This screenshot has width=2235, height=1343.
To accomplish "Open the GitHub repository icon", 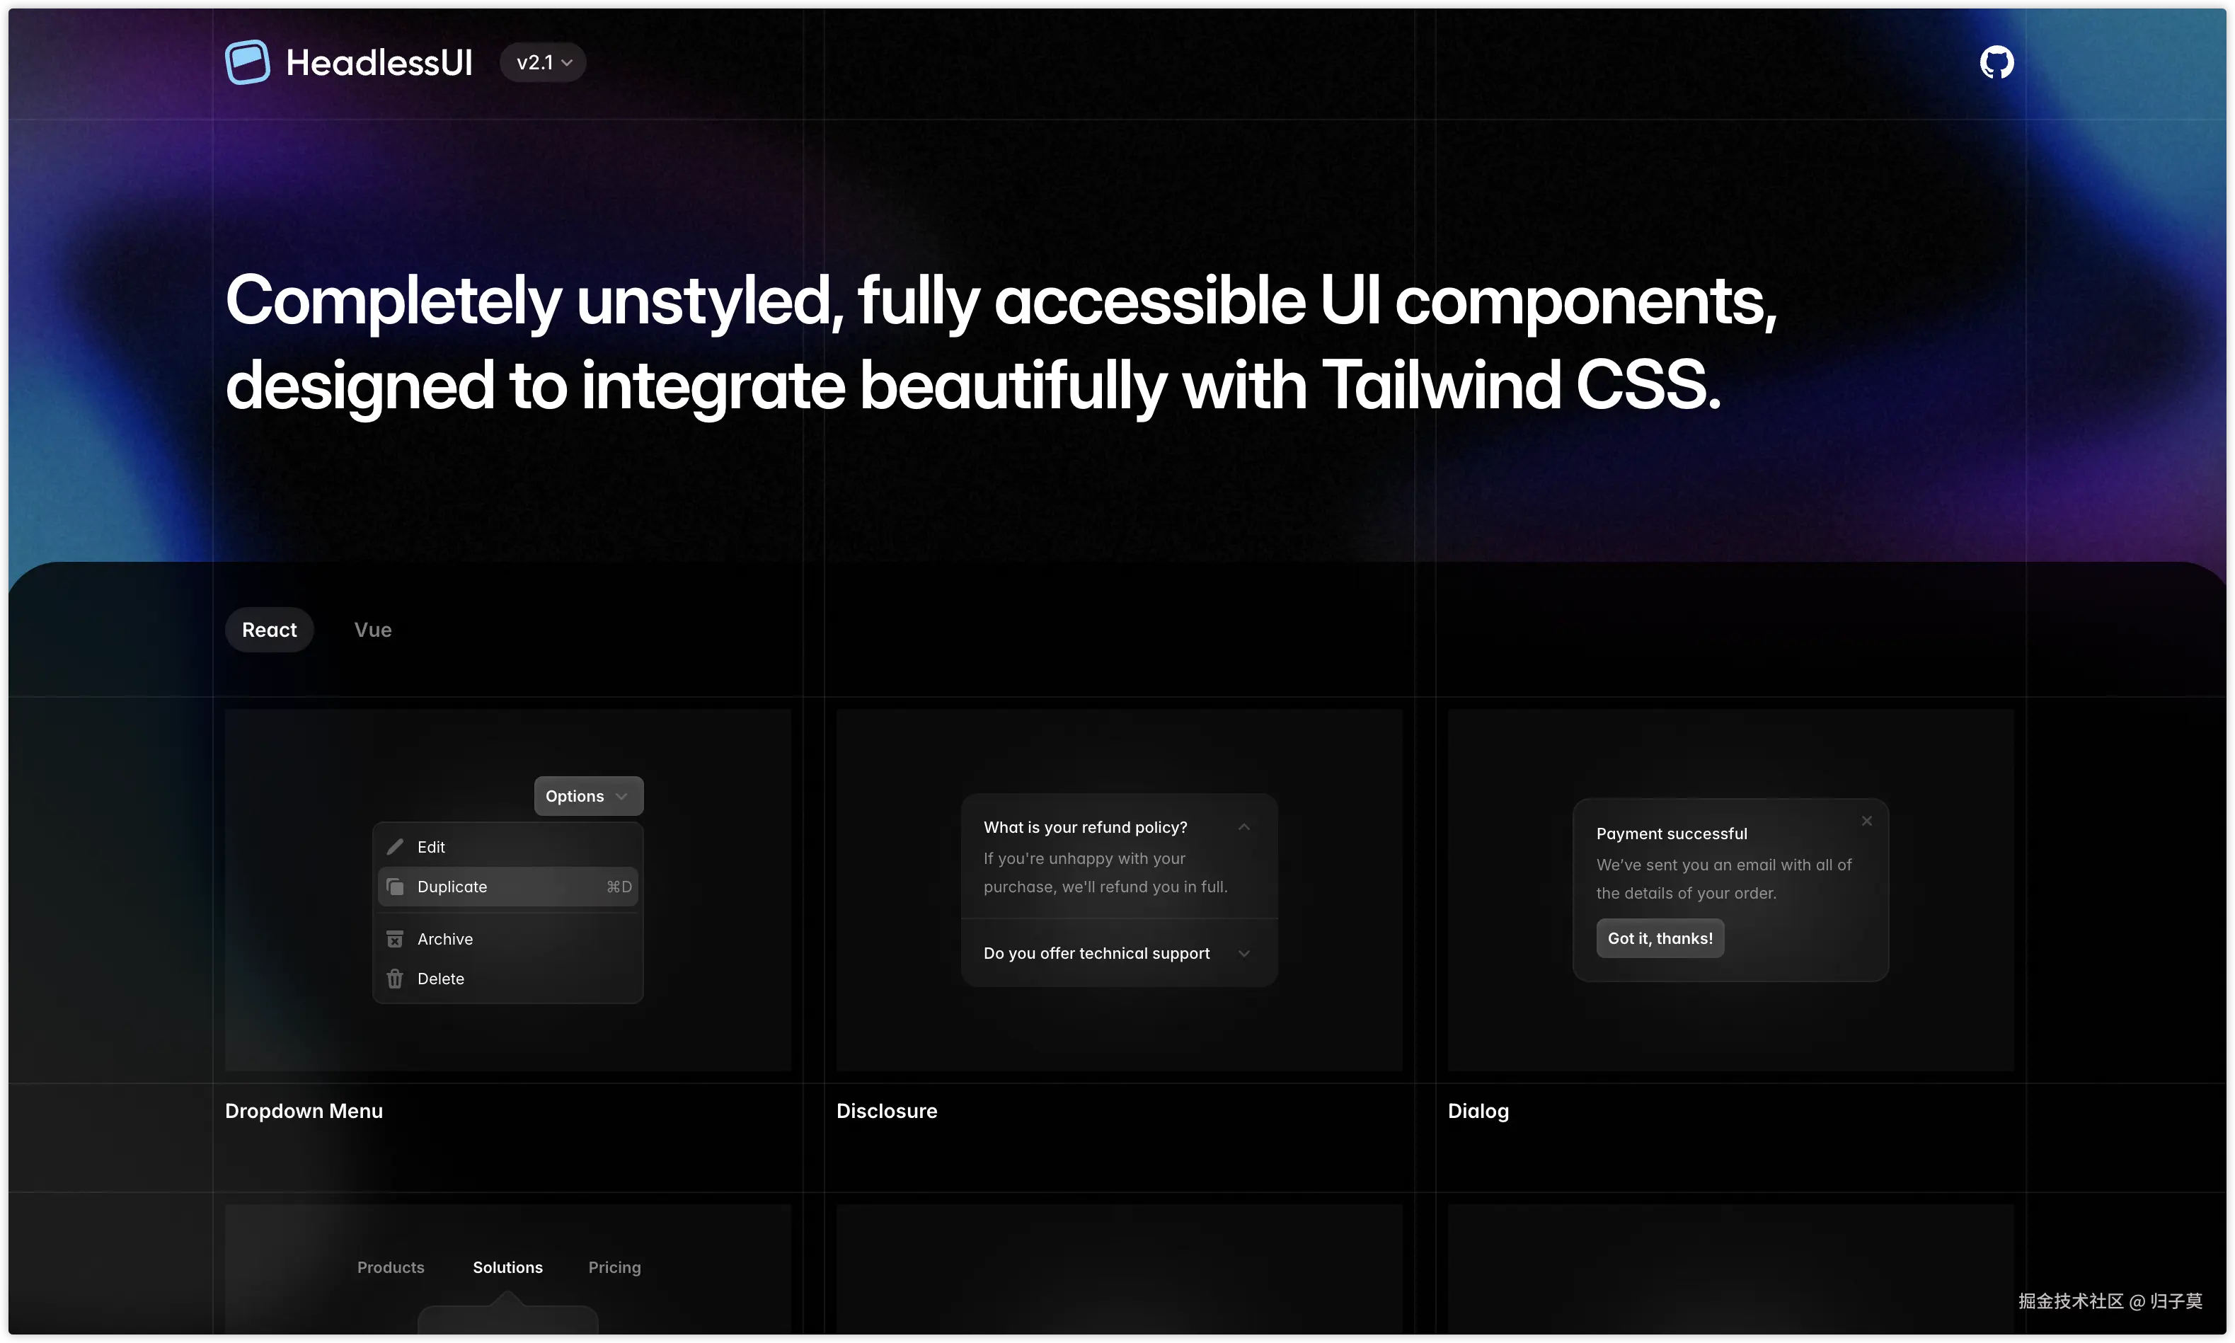I will tap(1996, 62).
